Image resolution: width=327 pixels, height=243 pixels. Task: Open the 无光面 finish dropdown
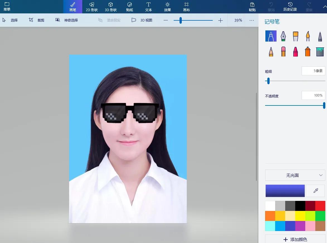point(295,175)
